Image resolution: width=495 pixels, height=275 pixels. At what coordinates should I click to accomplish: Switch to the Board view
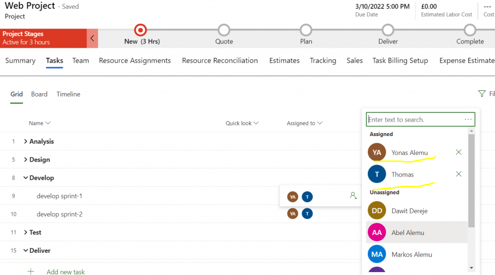click(x=39, y=94)
